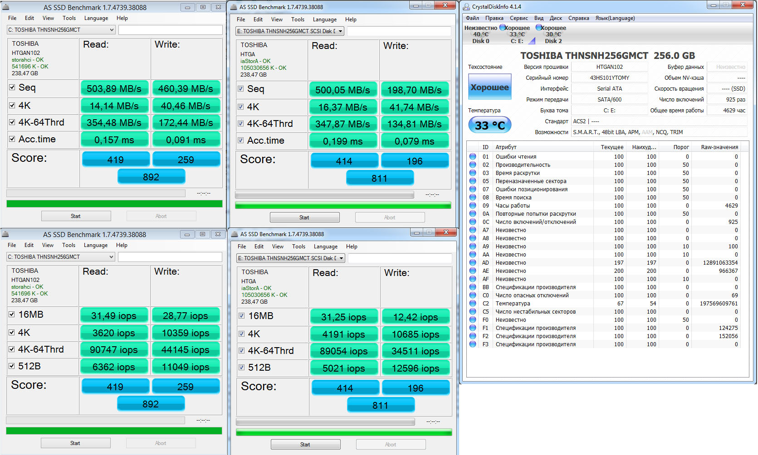Viewport: 758px width, 455px height.
Task: Click the status circle for attribute A7
Action: coord(473,230)
